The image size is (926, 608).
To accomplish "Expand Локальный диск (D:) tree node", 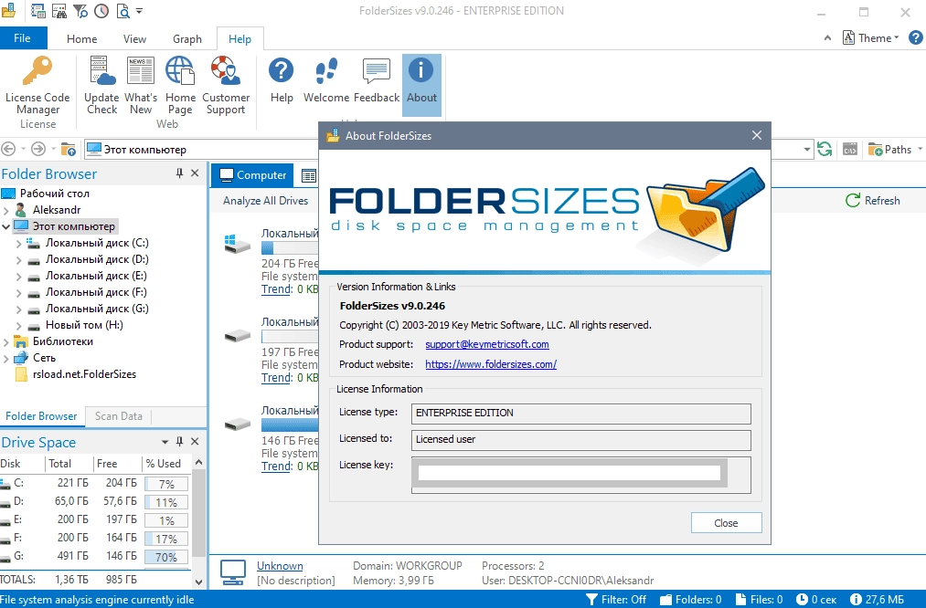I will pos(18,259).
